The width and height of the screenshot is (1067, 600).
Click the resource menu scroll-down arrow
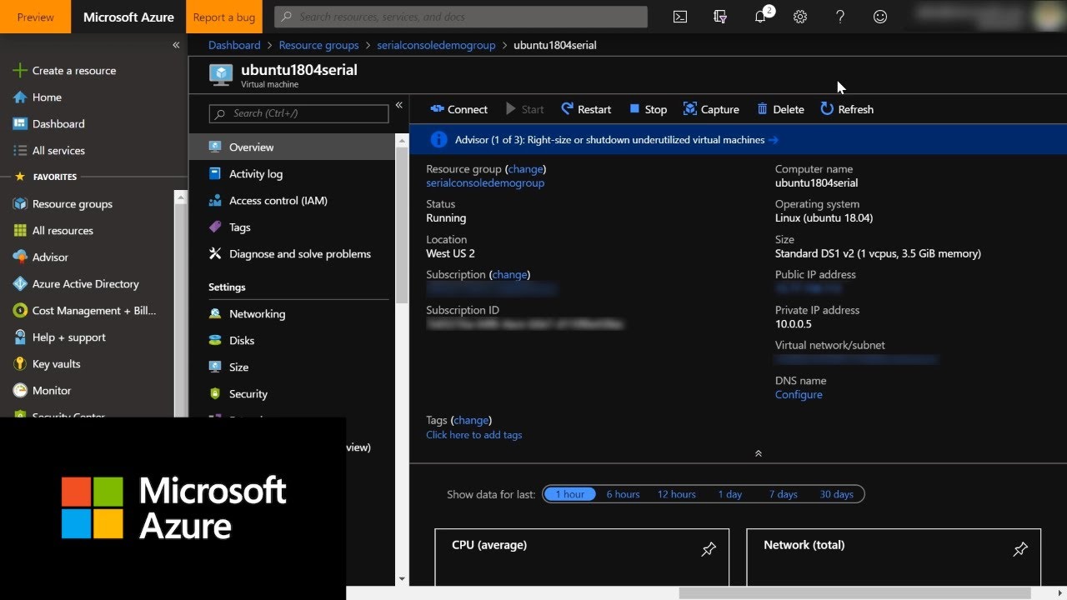[402, 578]
